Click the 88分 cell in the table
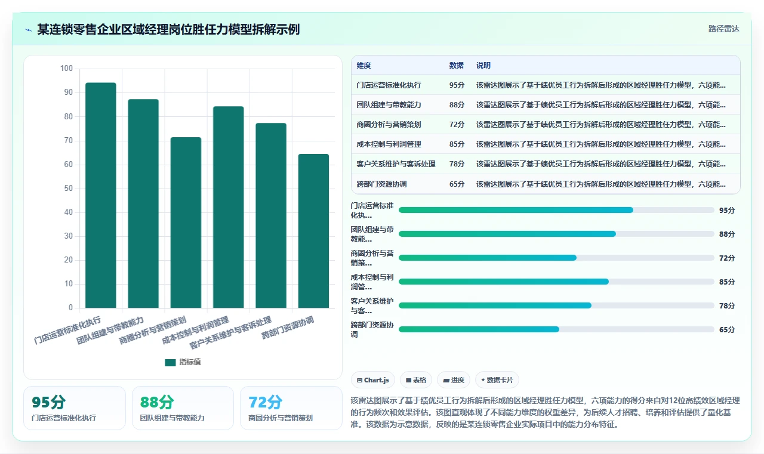 click(x=457, y=105)
